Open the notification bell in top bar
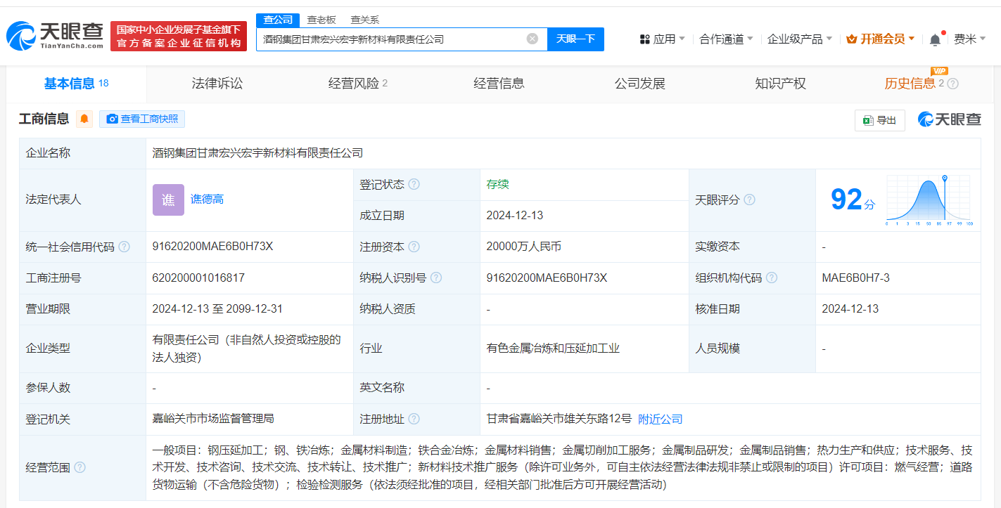The height and width of the screenshot is (508, 1001). pyautogui.click(x=935, y=39)
